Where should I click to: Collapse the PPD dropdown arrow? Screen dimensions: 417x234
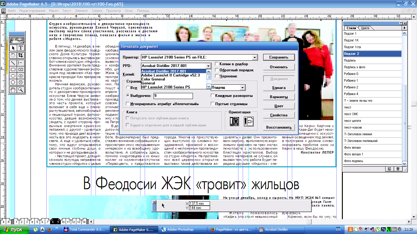click(208, 66)
